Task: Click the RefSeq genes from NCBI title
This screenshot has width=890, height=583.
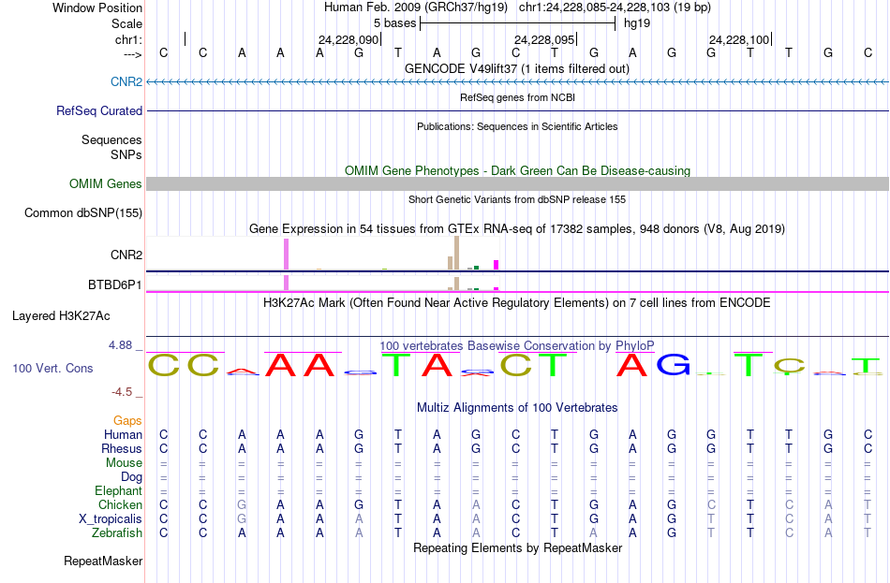Action: click(x=517, y=97)
